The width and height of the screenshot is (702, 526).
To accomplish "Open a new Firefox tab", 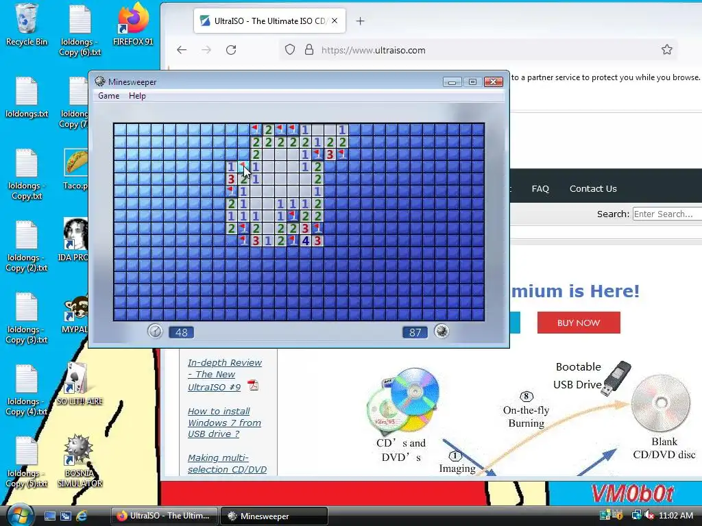I will [x=361, y=21].
